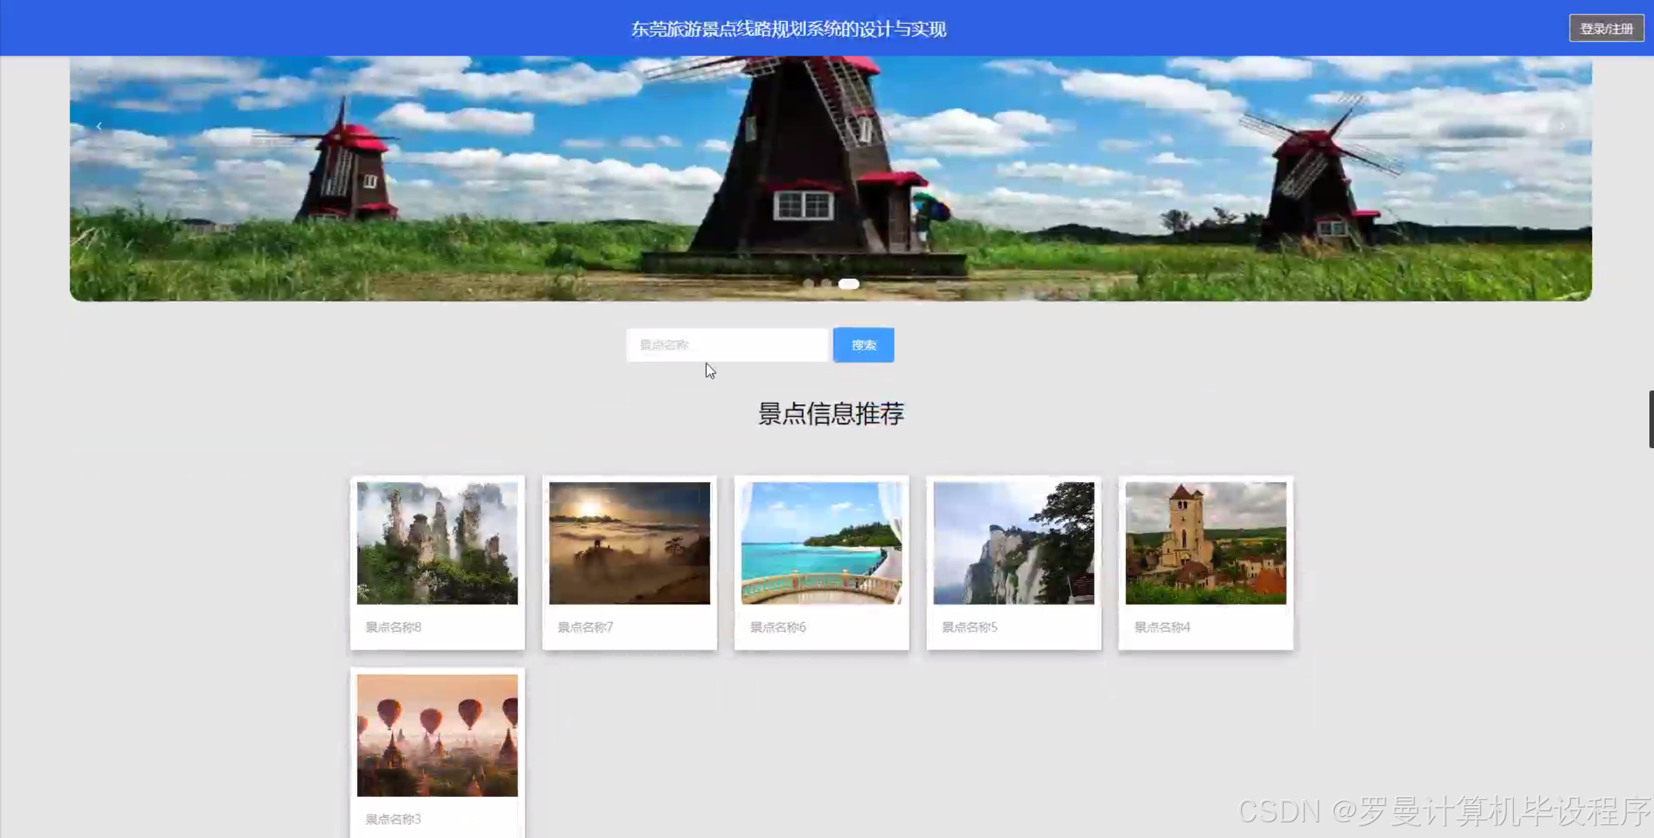Open the 景点名称5 cliff thumbnail
Image resolution: width=1654 pixels, height=838 pixels.
pos(1013,543)
